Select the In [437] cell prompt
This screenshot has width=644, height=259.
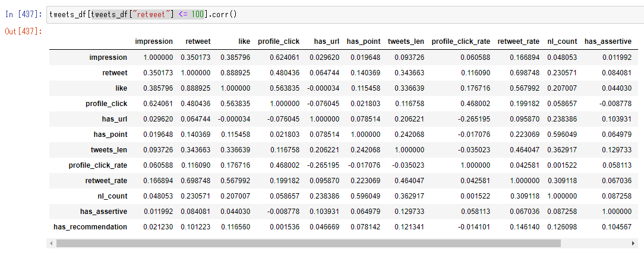point(23,14)
